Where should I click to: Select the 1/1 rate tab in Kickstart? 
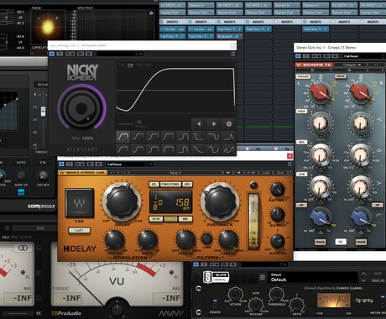click(148, 65)
